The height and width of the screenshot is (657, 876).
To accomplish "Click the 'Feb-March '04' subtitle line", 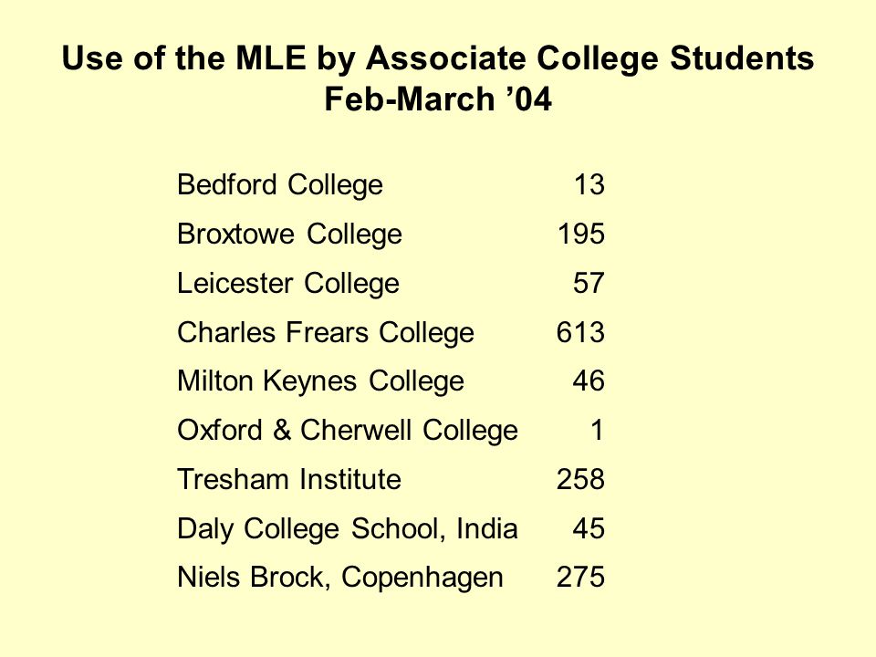I will click(x=438, y=99).
